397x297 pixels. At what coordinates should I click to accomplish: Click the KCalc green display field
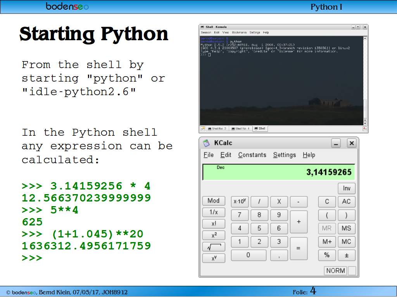pos(279,172)
